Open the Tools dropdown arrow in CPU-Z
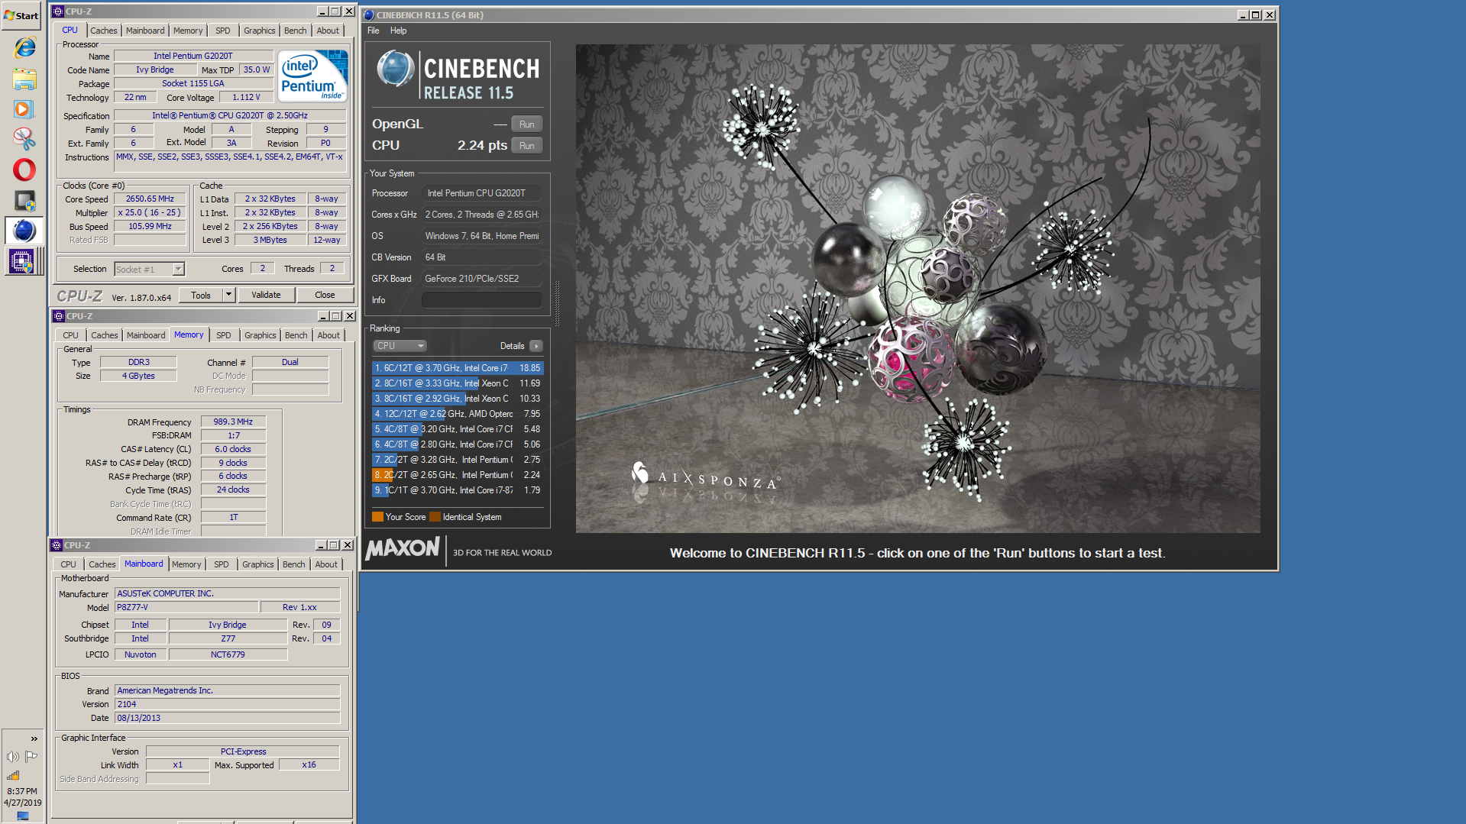The height and width of the screenshot is (824, 1466). coord(228,295)
